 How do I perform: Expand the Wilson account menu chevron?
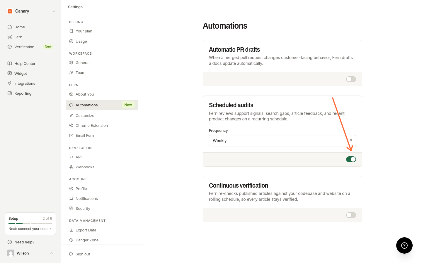52,253
